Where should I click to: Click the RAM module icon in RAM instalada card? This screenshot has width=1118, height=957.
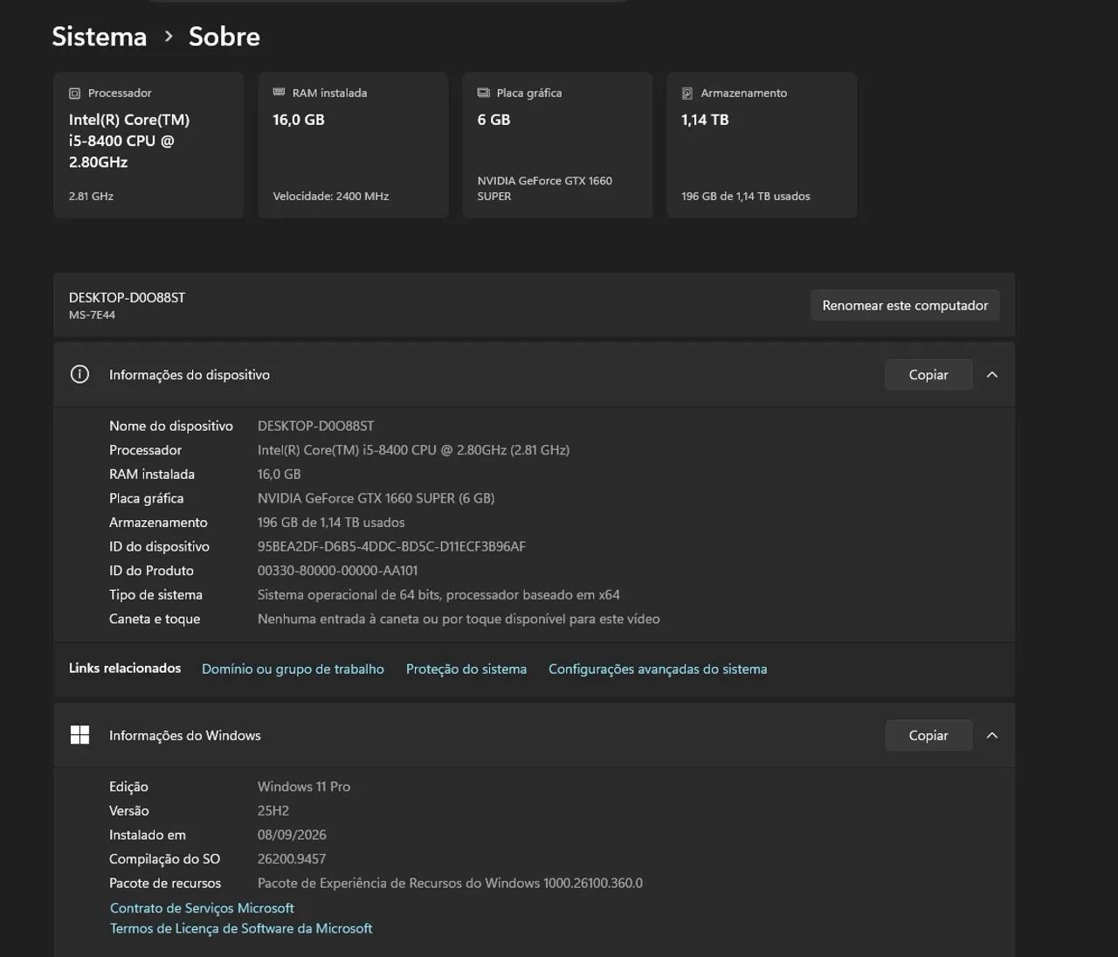[279, 92]
